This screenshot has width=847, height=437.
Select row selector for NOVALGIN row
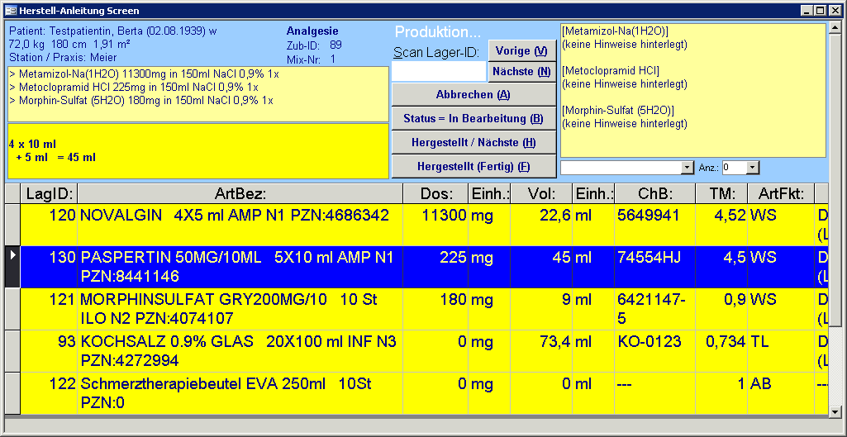point(12,225)
